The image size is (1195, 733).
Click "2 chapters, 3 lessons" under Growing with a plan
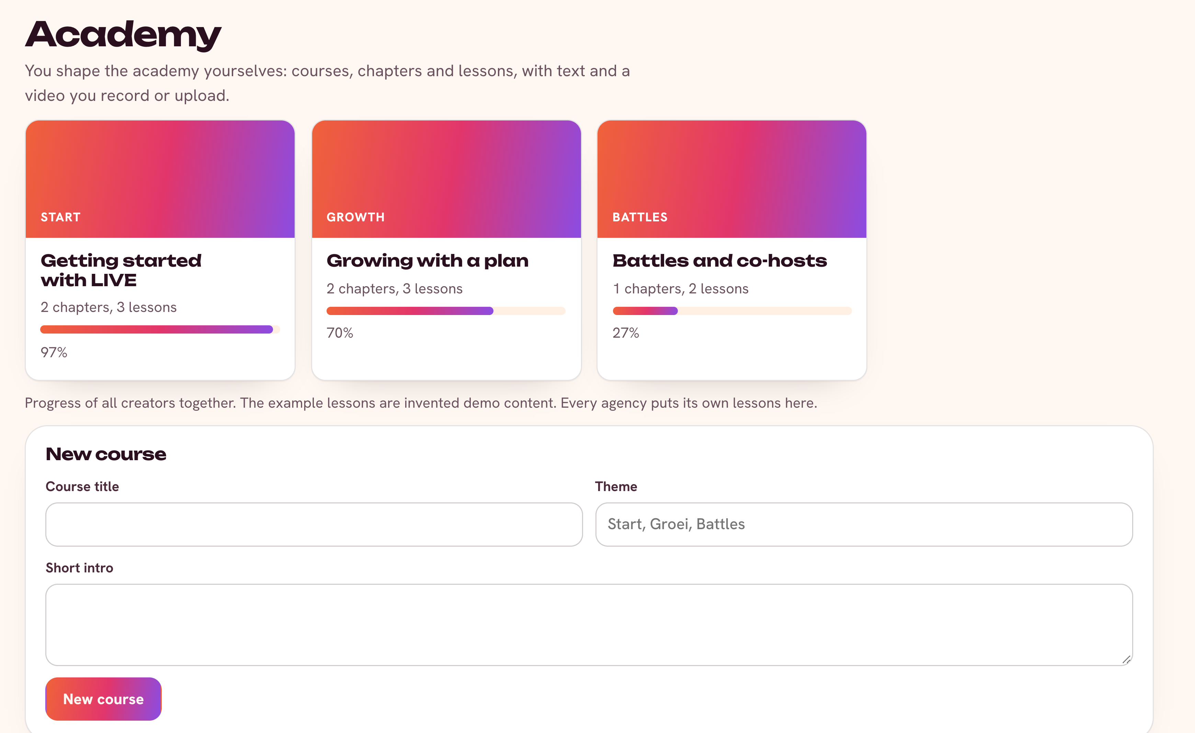(394, 289)
